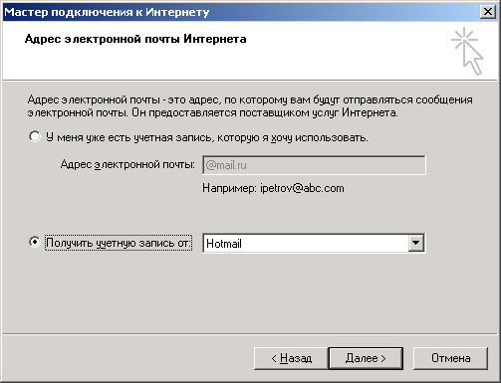Screen dimensions: 501x383
Task: Click the wizard cursor icon in header
Action: [x=468, y=51]
